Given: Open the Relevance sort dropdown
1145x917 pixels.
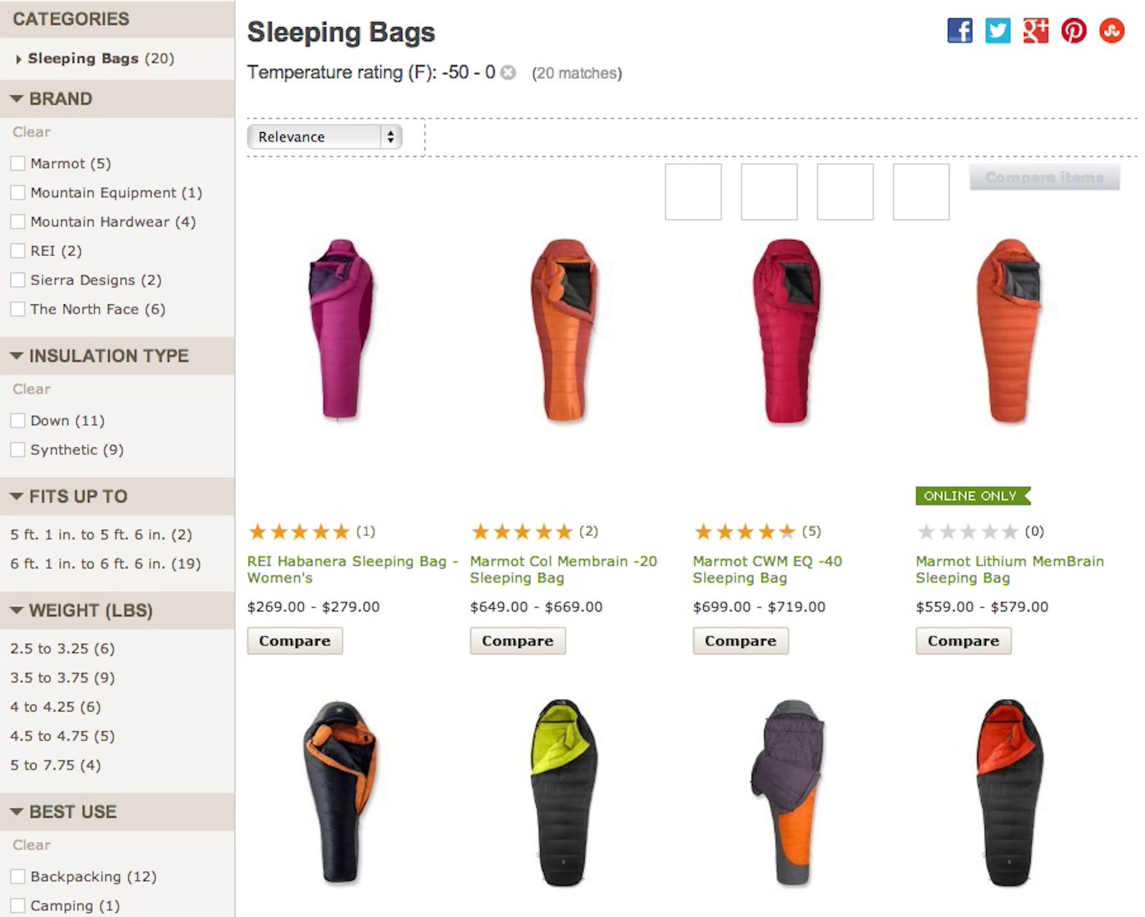Looking at the screenshot, I should (325, 137).
